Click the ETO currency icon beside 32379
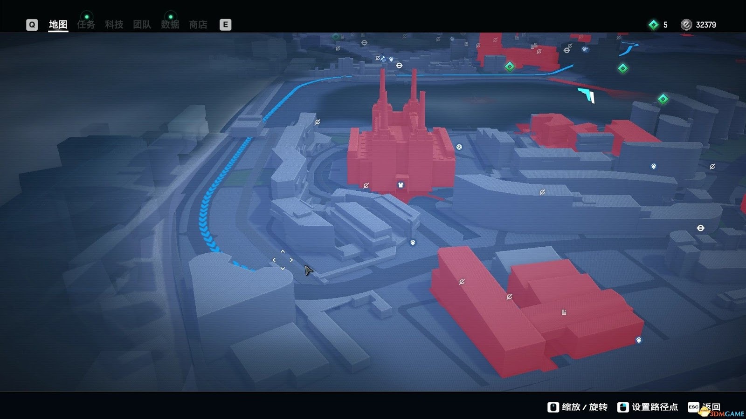Viewport: 746px width, 419px height. pos(686,25)
